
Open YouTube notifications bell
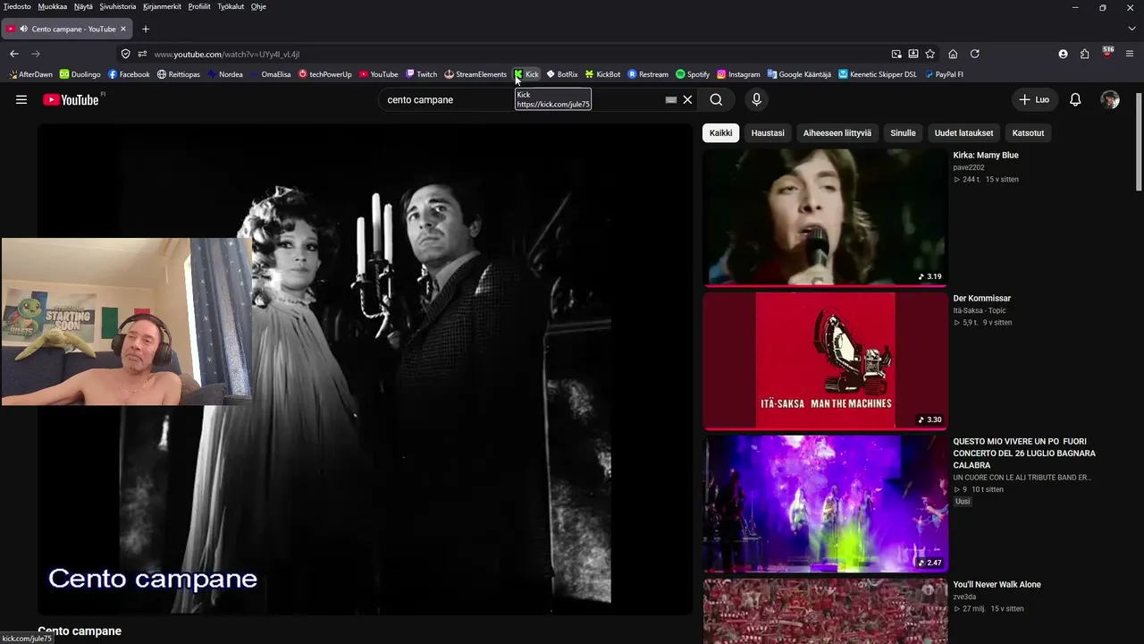coord(1075,99)
